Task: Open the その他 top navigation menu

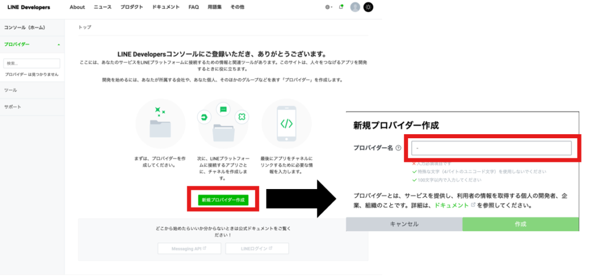Action: click(x=237, y=8)
